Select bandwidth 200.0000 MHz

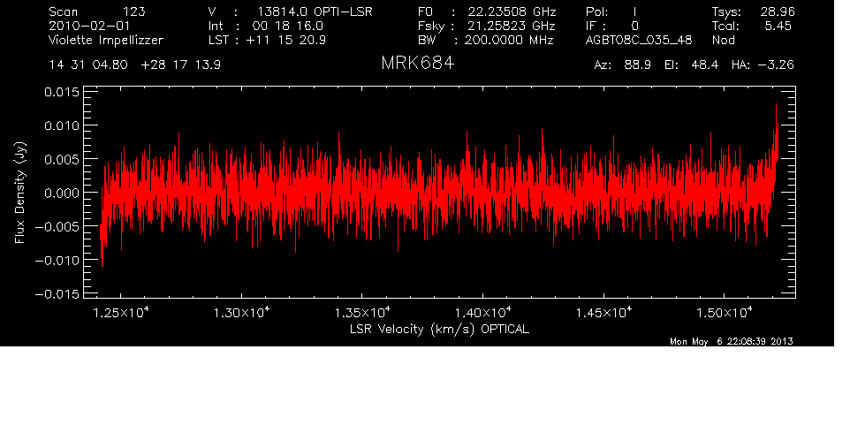508,40
